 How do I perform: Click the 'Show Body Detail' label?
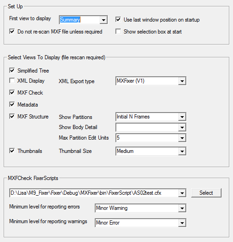[78, 127]
